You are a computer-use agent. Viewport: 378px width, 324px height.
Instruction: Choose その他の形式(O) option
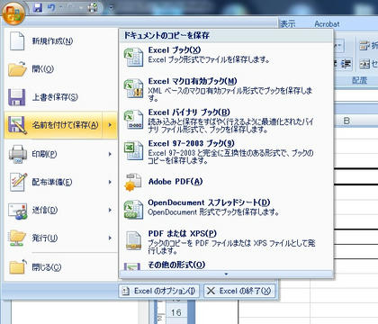(226, 265)
